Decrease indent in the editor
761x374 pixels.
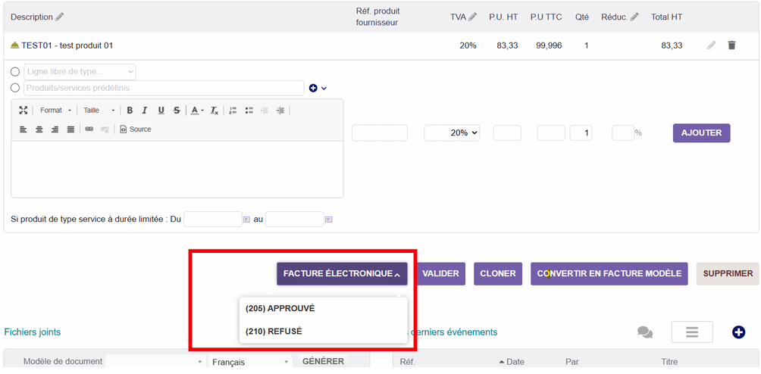tap(265, 111)
